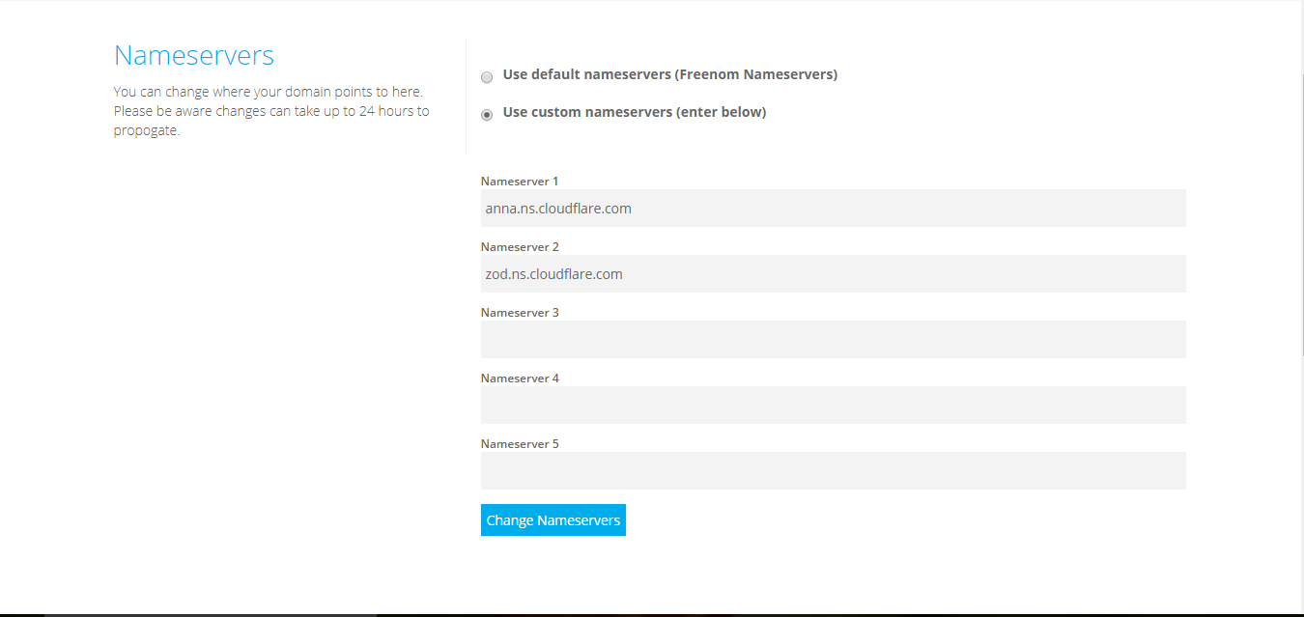Click the 'You can change where' sentence
1304x617 pixels.
tap(268, 92)
